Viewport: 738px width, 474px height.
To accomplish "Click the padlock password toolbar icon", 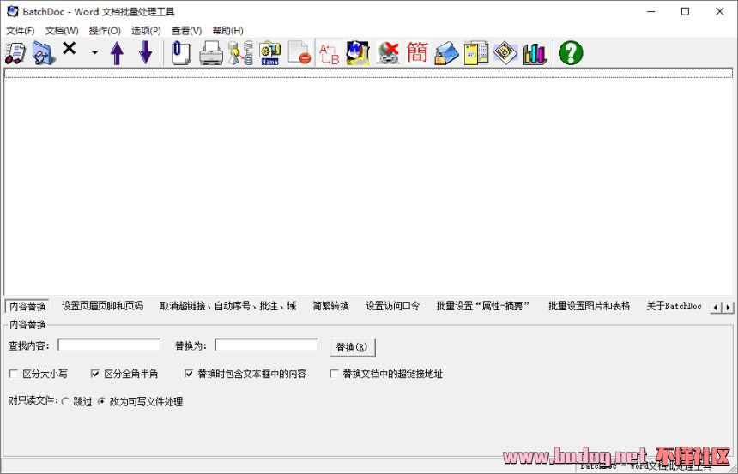I will point(446,52).
